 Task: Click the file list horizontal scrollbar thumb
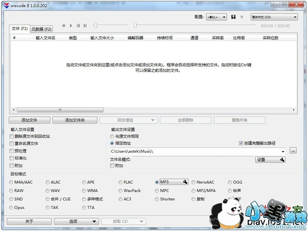click(x=60, y=110)
